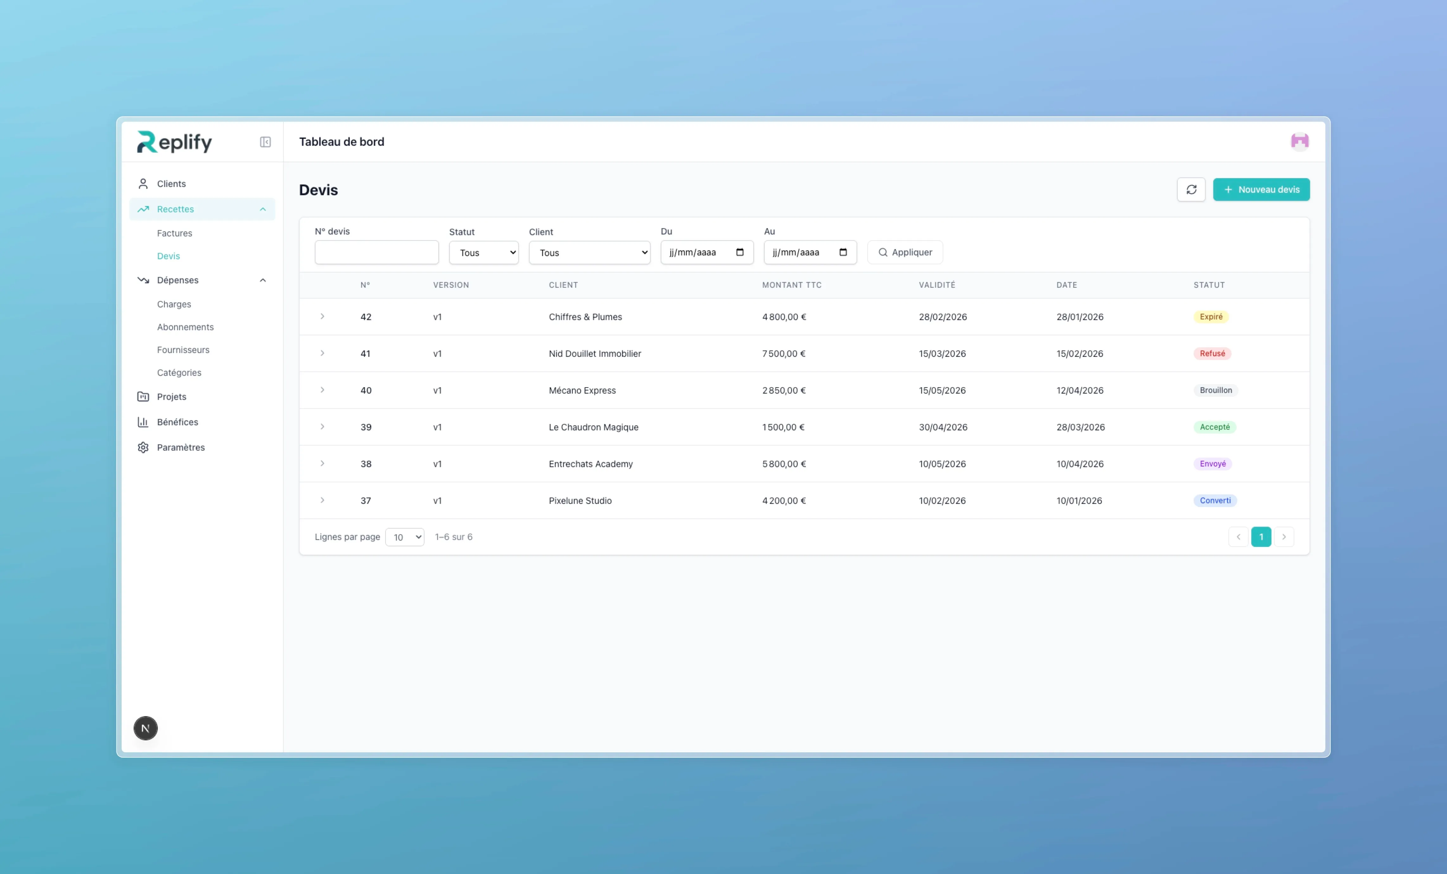
Task: Open the Client filter dropdown
Action: click(x=589, y=253)
